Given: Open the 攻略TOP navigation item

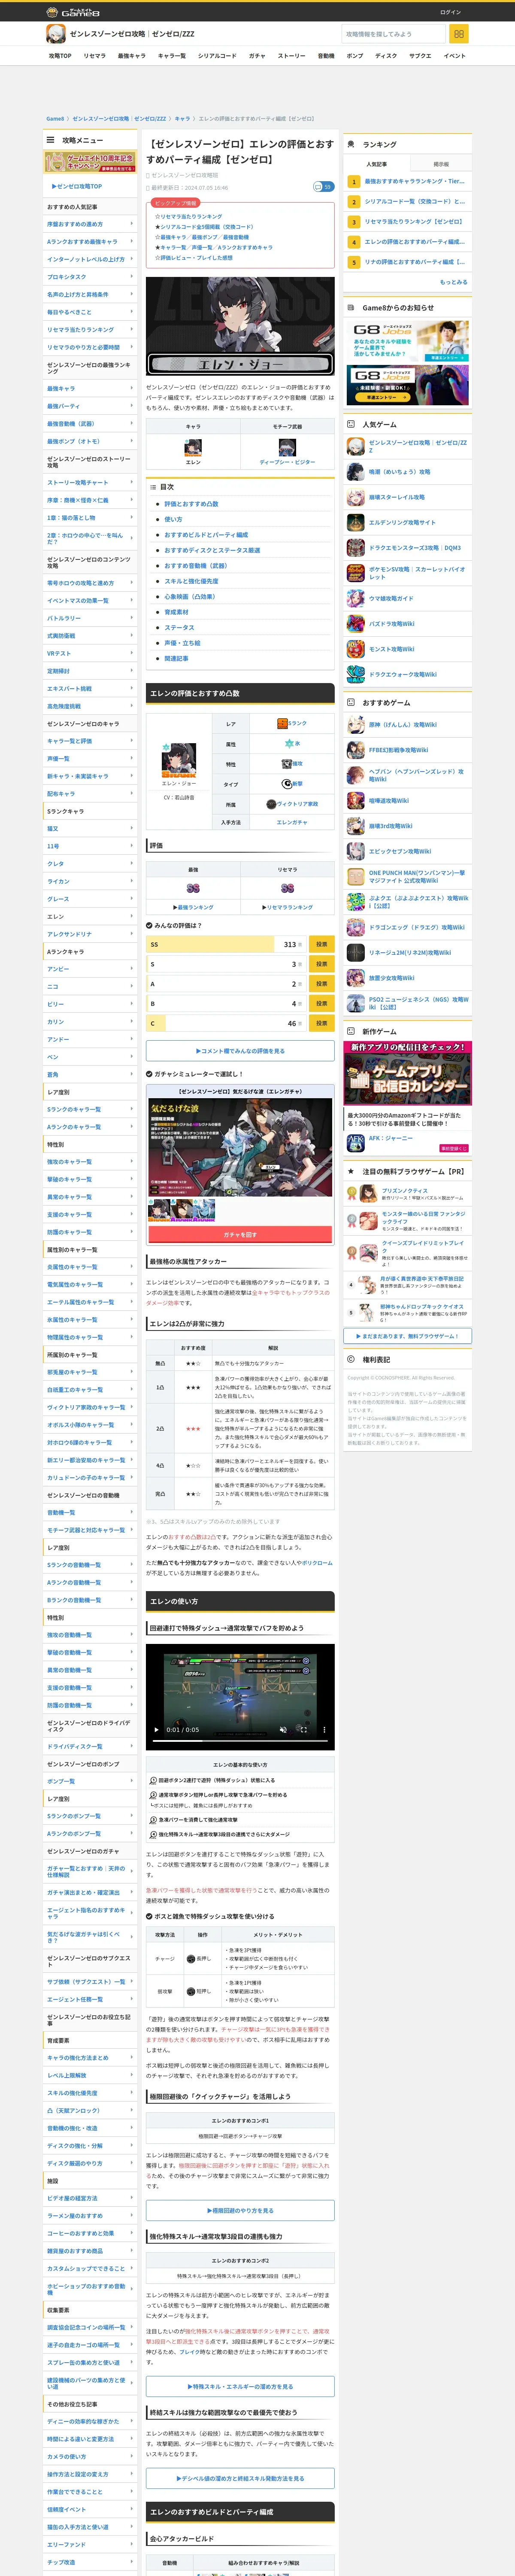Looking at the screenshot, I should click(x=60, y=56).
